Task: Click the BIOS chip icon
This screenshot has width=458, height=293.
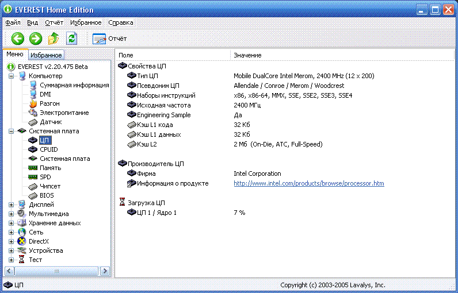Action: (33, 196)
